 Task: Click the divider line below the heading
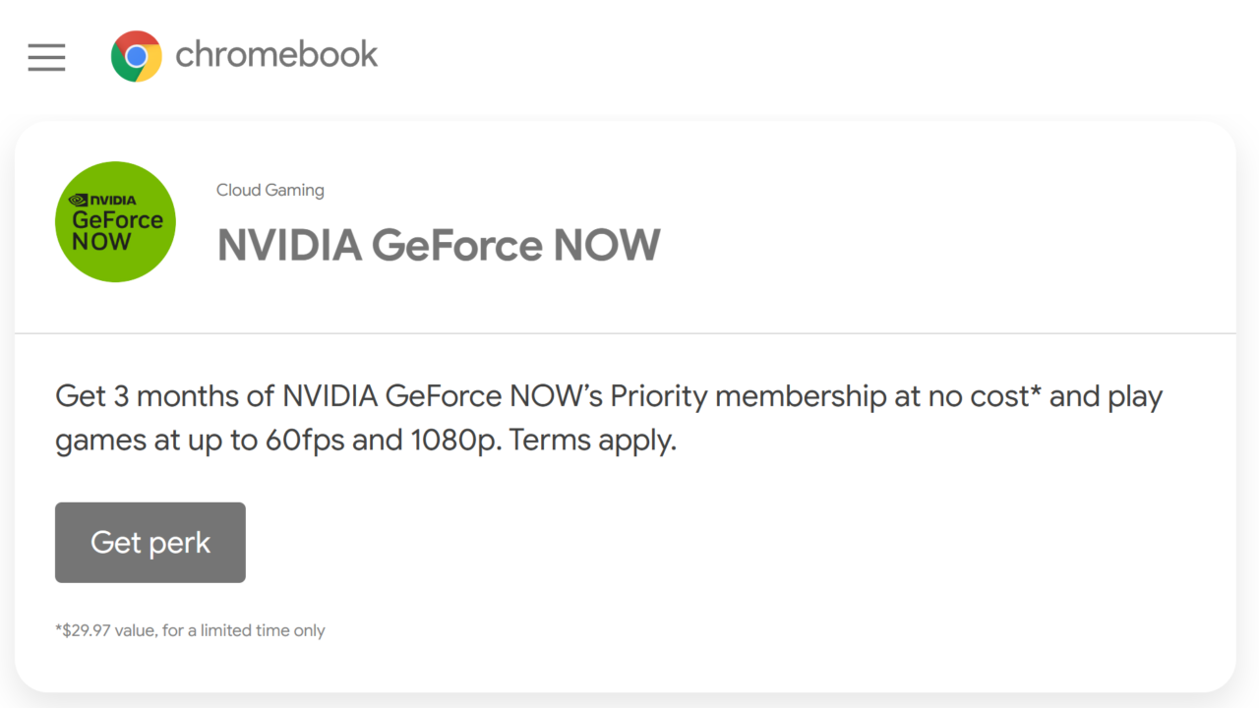pos(626,333)
